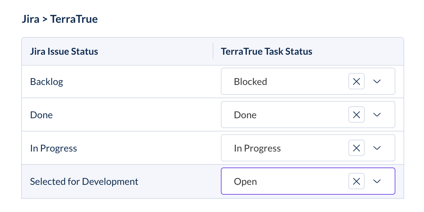The image size is (424, 212).
Task: Expand the Backlog row status chevron
Action: pos(377,82)
